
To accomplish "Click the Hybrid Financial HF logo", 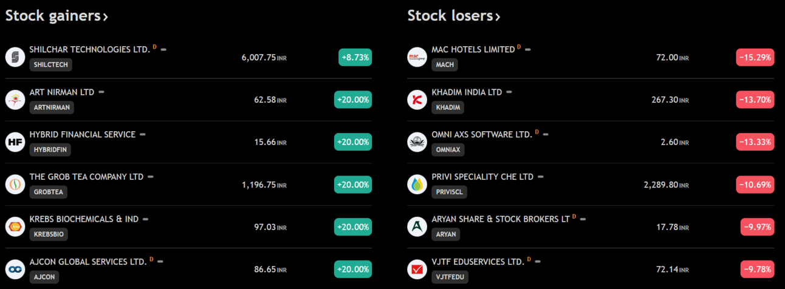I will (x=15, y=142).
